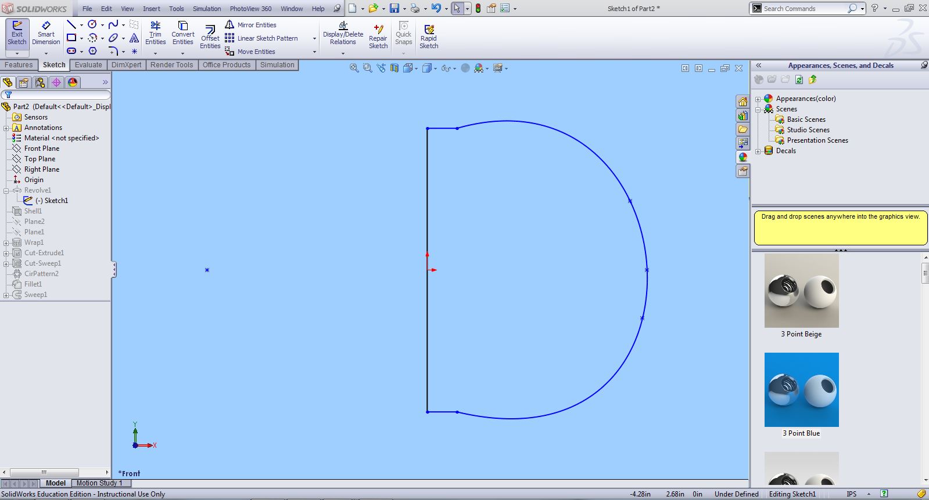Select the Line sketch tool
Image resolution: width=929 pixels, height=500 pixels.
point(71,24)
